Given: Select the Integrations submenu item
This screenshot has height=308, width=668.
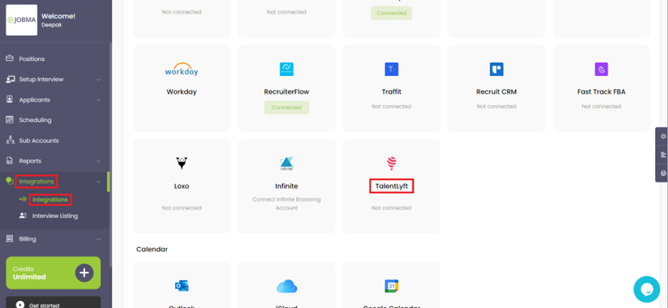Looking at the screenshot, I should click(x=50, y=199).
